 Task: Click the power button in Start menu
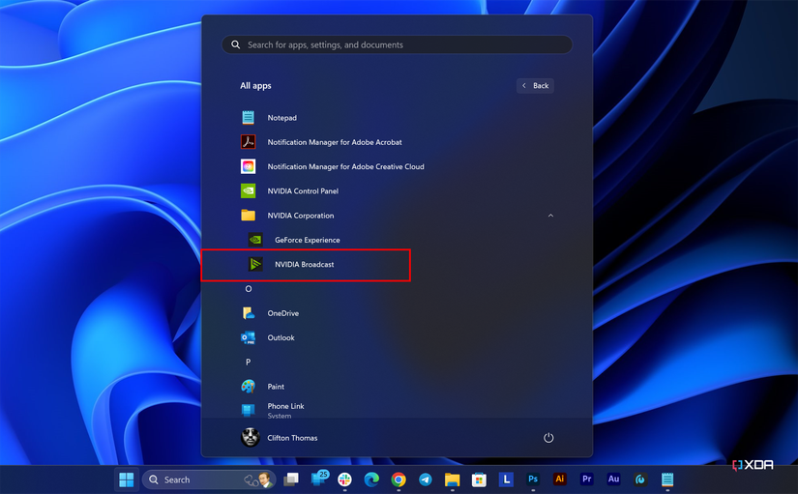(x=548, y=438)
